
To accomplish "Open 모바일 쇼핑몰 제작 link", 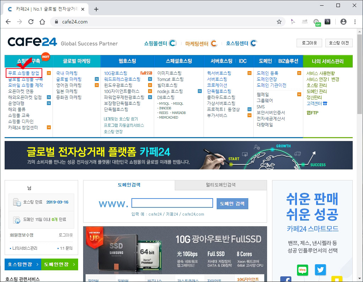I will tap(26, 85).
